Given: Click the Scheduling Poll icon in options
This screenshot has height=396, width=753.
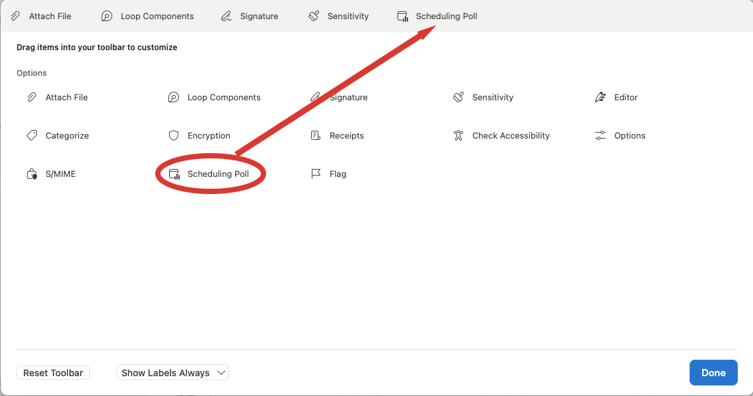Looking at the screenshot, I should coord(174,174).
